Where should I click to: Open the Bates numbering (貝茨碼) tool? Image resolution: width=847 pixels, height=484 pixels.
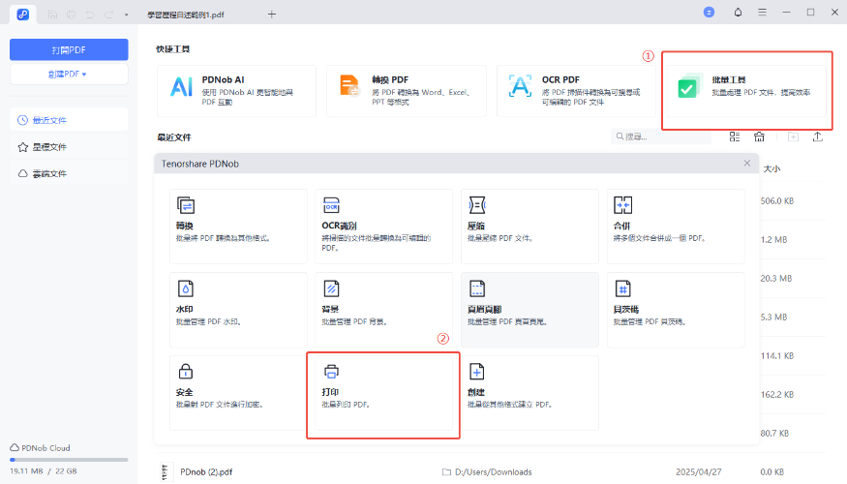tap(677, 310)
